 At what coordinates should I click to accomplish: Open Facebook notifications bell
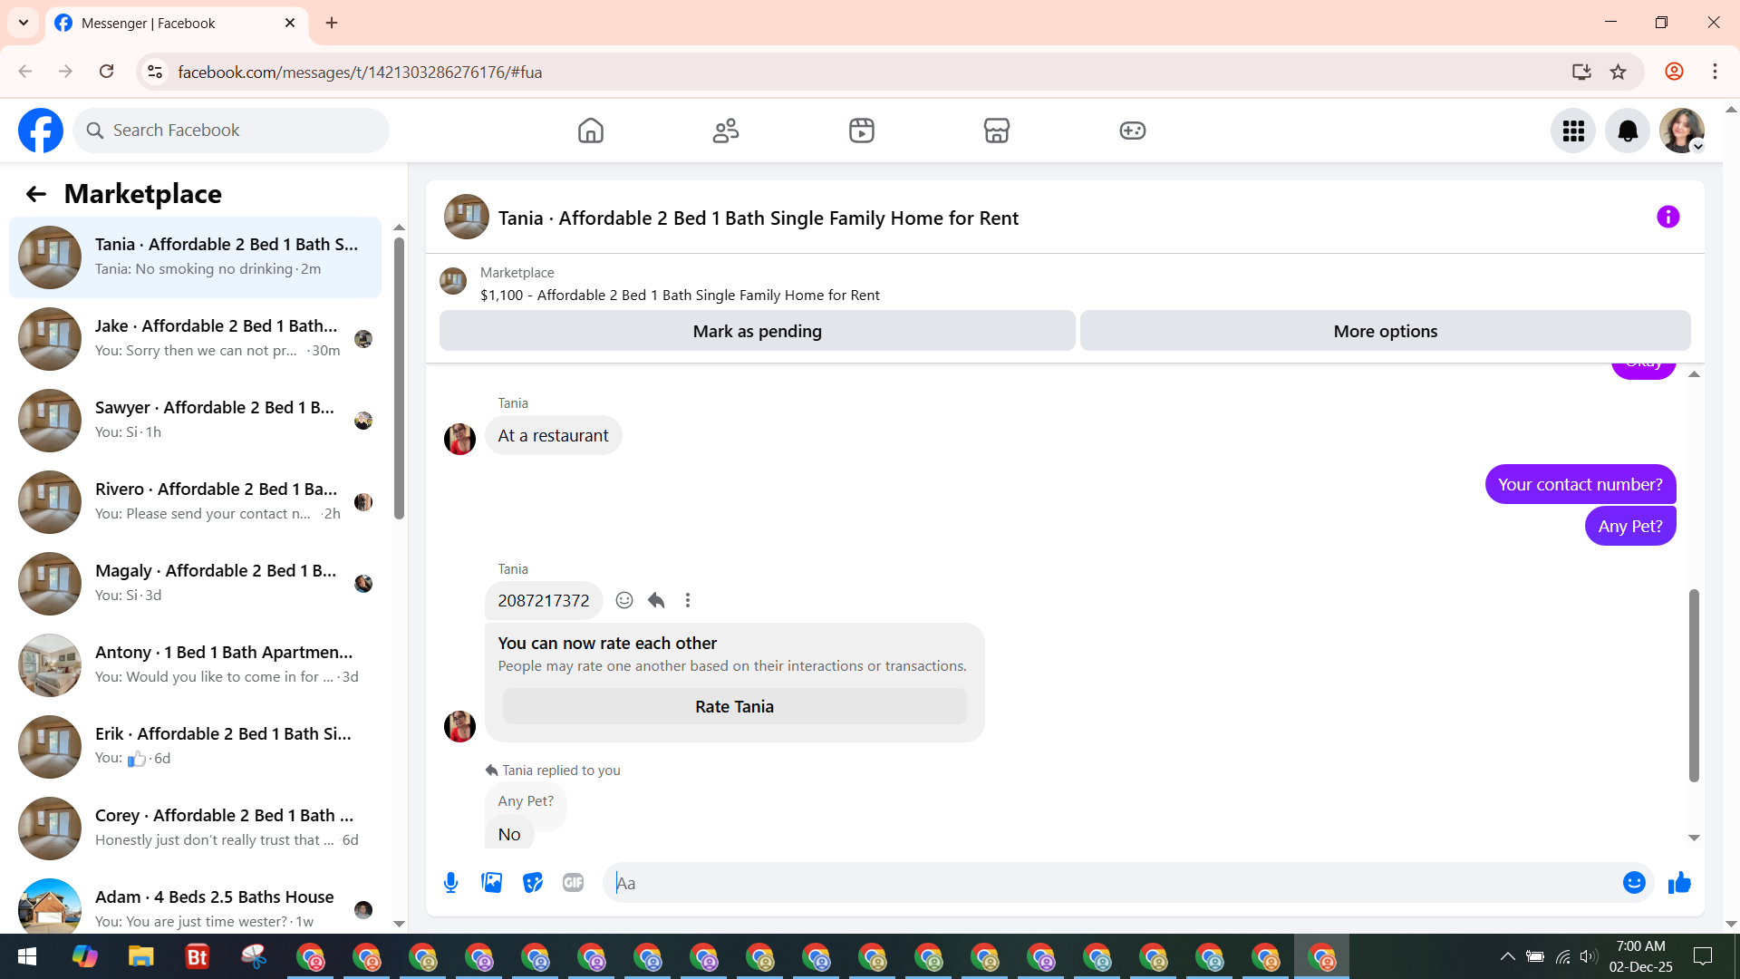click(1628, 131)
